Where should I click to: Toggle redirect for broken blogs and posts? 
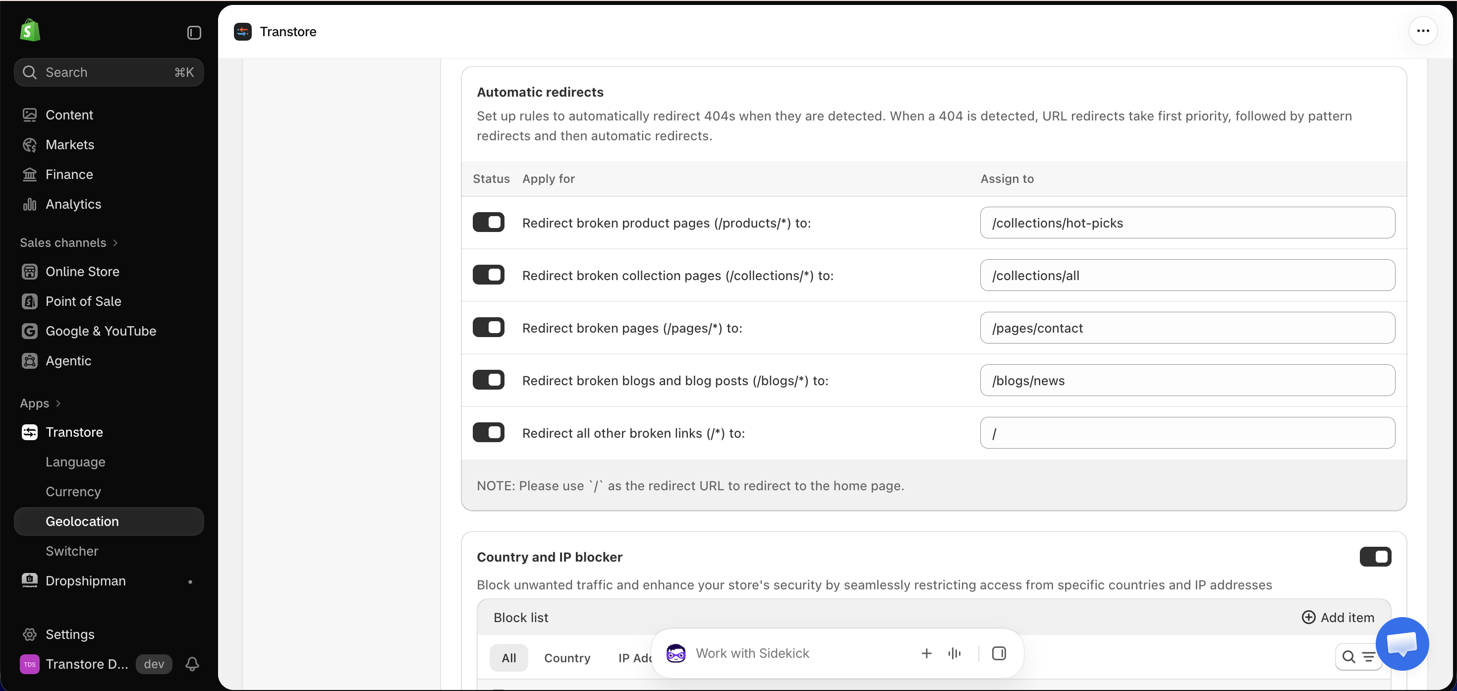(x=488, y=380)
